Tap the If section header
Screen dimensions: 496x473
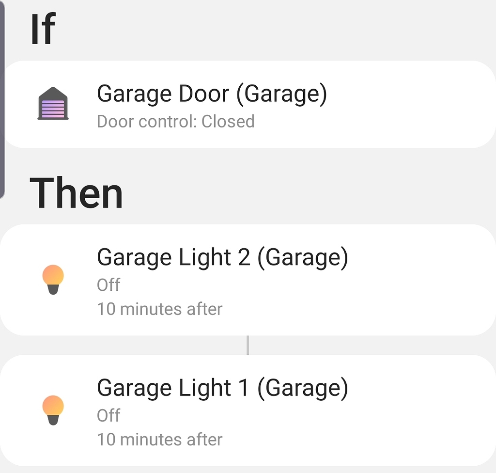coord(43,29)
